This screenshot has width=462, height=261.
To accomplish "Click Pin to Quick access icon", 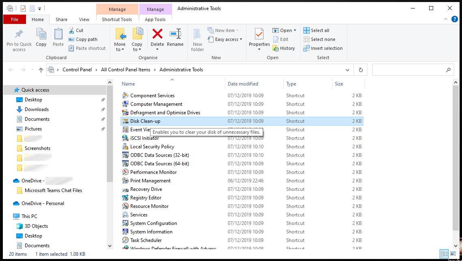I will (19, 34).
